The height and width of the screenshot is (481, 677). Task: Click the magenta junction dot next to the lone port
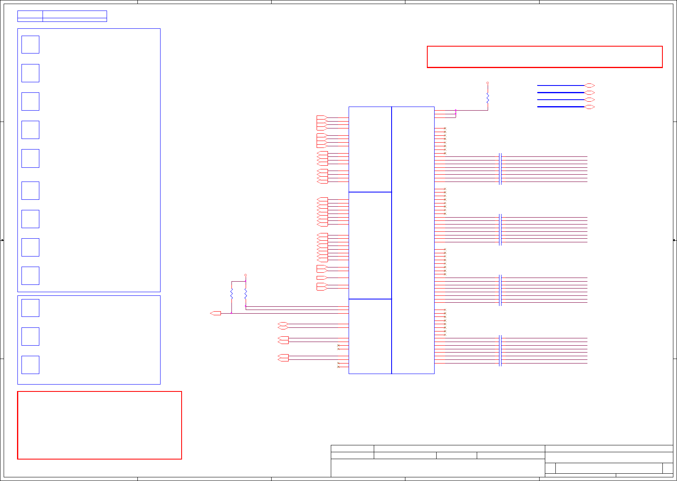pyautogui.click(x=231, y=313)
